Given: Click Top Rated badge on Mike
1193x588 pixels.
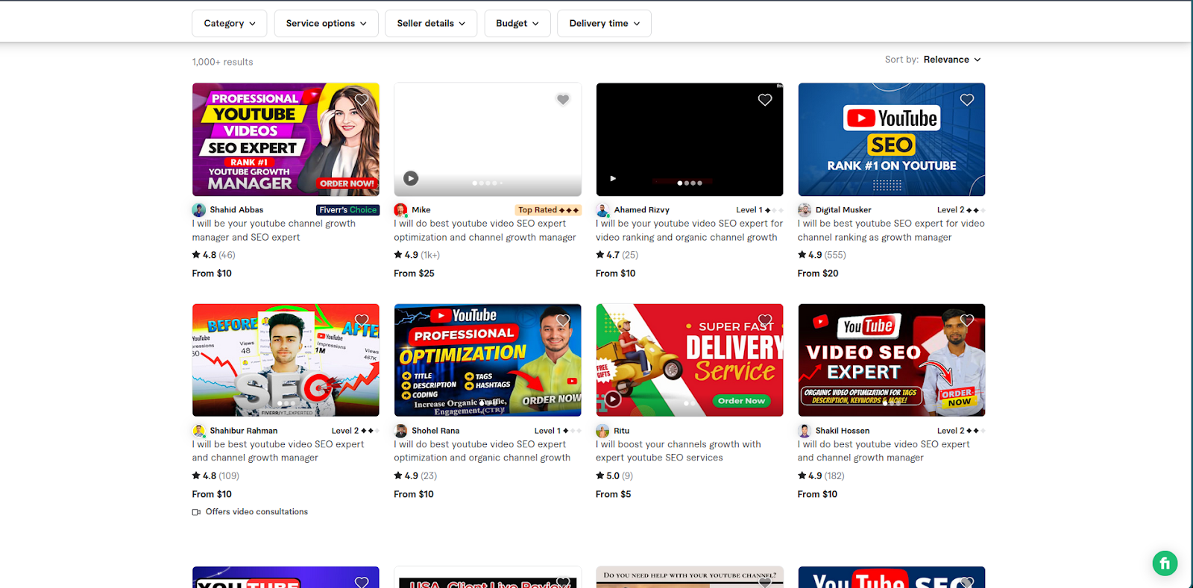Looking at the screenshot, I should pos(548,210).
